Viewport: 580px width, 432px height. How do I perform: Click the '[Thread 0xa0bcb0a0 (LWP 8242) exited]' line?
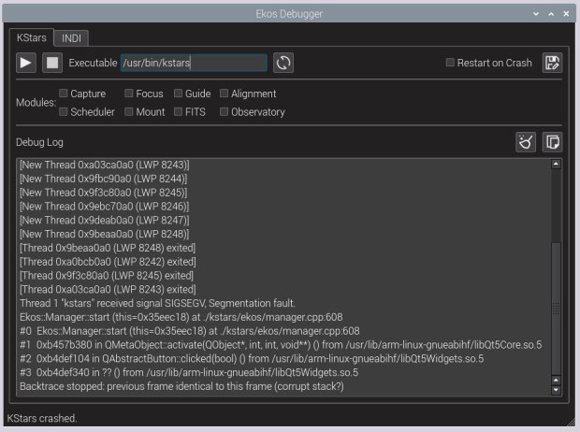click(x=108, y=262)
